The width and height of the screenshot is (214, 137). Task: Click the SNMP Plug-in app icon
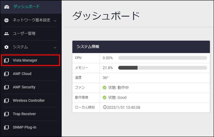6,127
